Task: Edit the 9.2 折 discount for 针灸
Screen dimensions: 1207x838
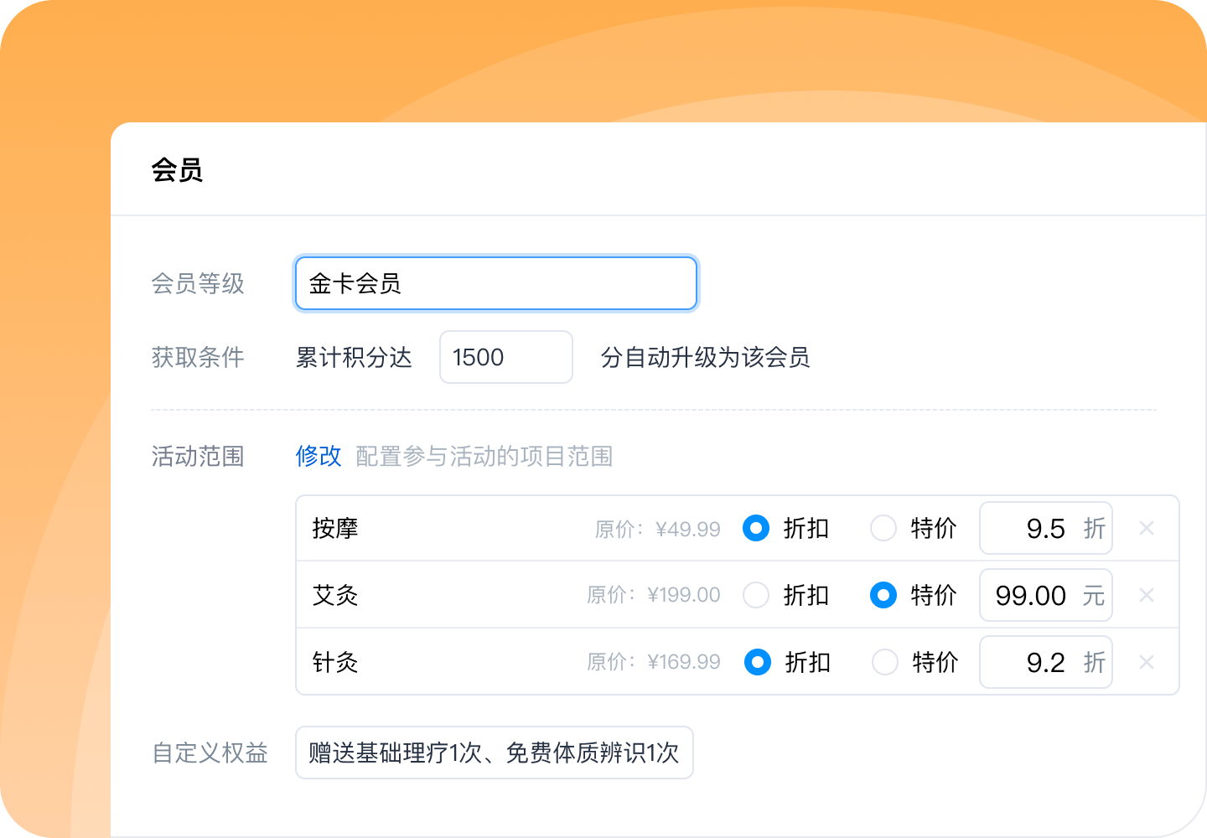Action: point(1045,662)
